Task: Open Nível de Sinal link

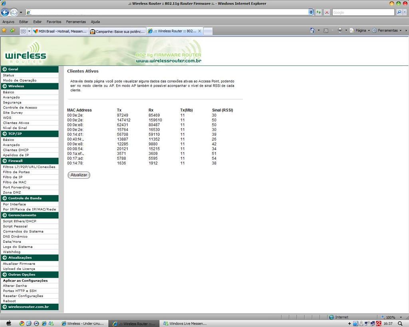Action: pyautogui.click(x=15, y=128)
